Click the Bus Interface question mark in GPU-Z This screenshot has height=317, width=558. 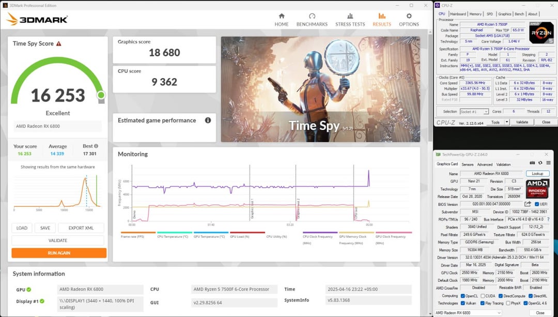coord(548,219)
